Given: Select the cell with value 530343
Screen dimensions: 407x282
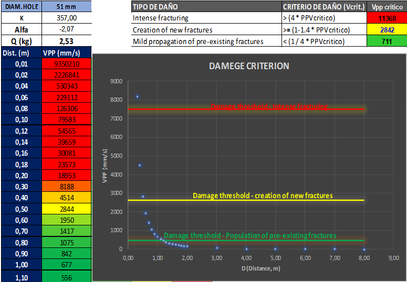Looking at the screenshot, I should tap(67, 86).
